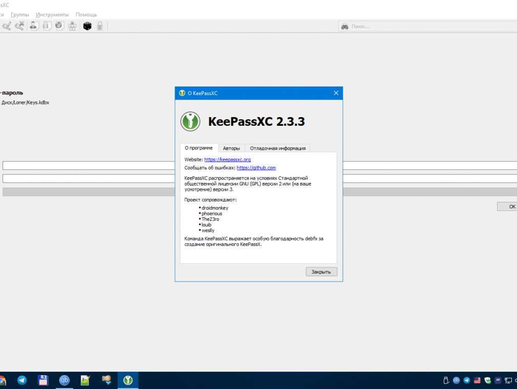Click the Диск/Loner/Keys.kdbx database path
This screenshot has width=517, height=389.
[26, 102]
